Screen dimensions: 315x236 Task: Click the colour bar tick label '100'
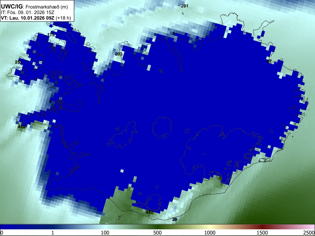click(105, 233)
